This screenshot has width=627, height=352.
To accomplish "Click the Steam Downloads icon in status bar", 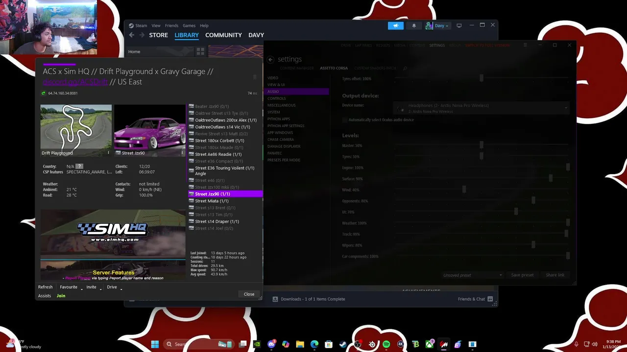I will pos(275,299).
